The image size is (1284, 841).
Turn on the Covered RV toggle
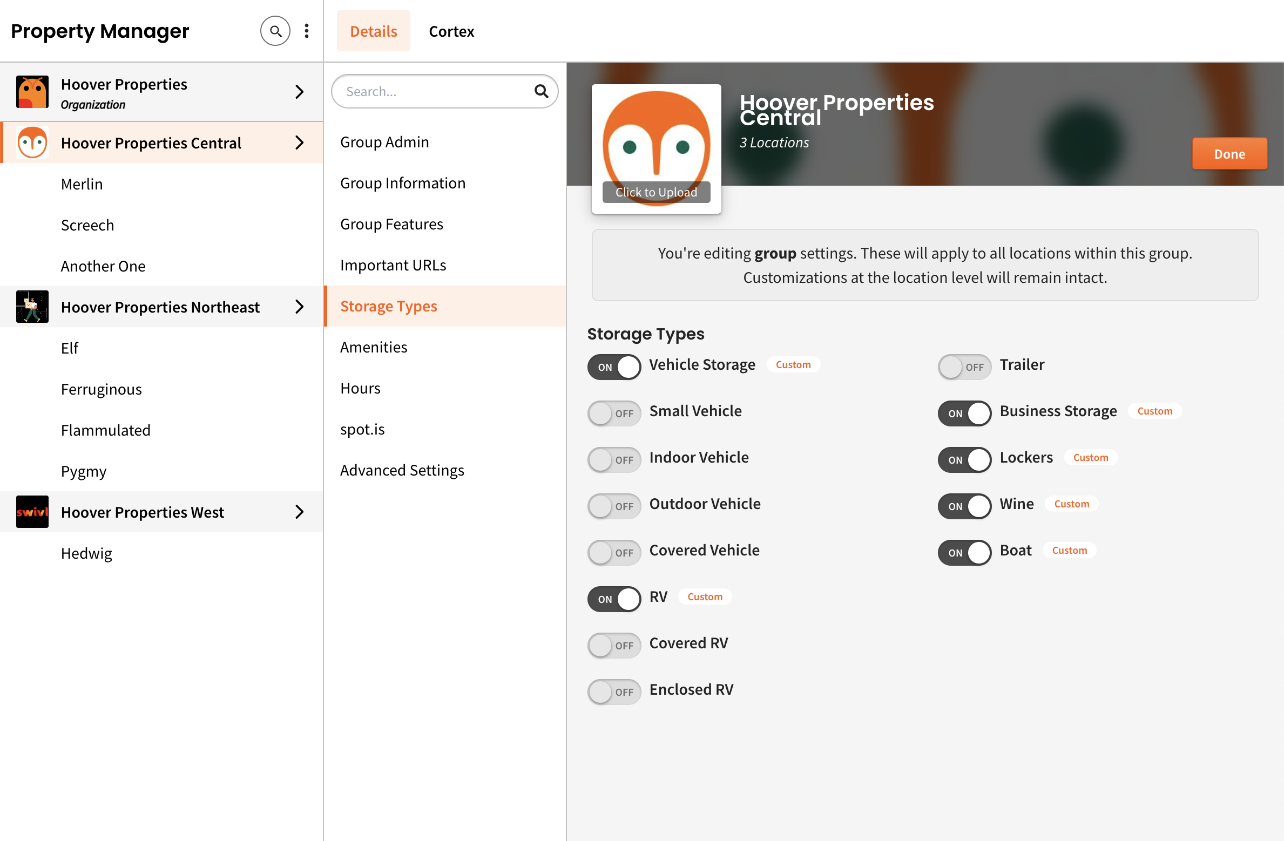(614, 646)
